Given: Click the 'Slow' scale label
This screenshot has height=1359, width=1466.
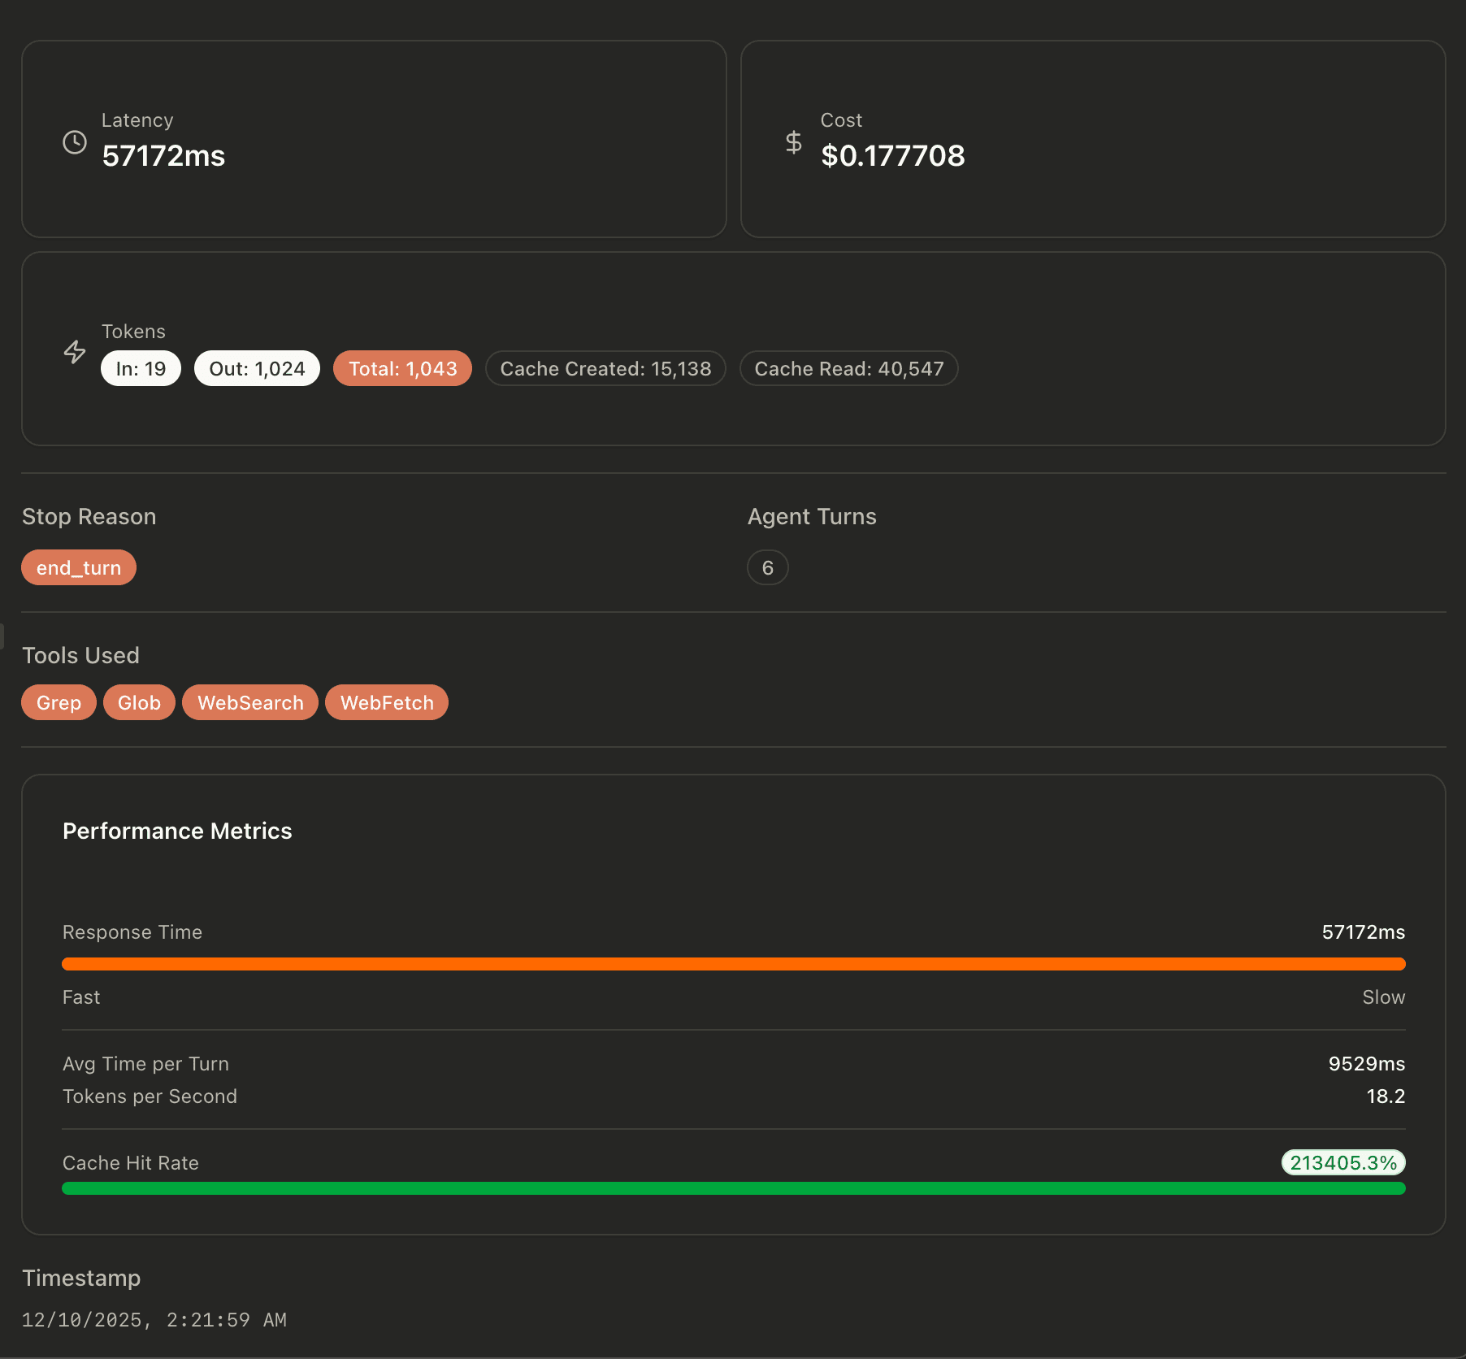Looking at the screenshot, I should pos(1384,997).
